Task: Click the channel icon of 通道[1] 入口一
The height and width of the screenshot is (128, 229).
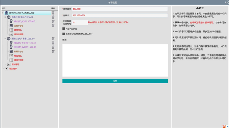Action: pos(9,17)
